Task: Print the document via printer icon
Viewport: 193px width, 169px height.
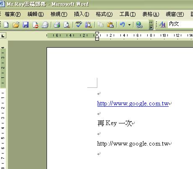Action: 57,25
